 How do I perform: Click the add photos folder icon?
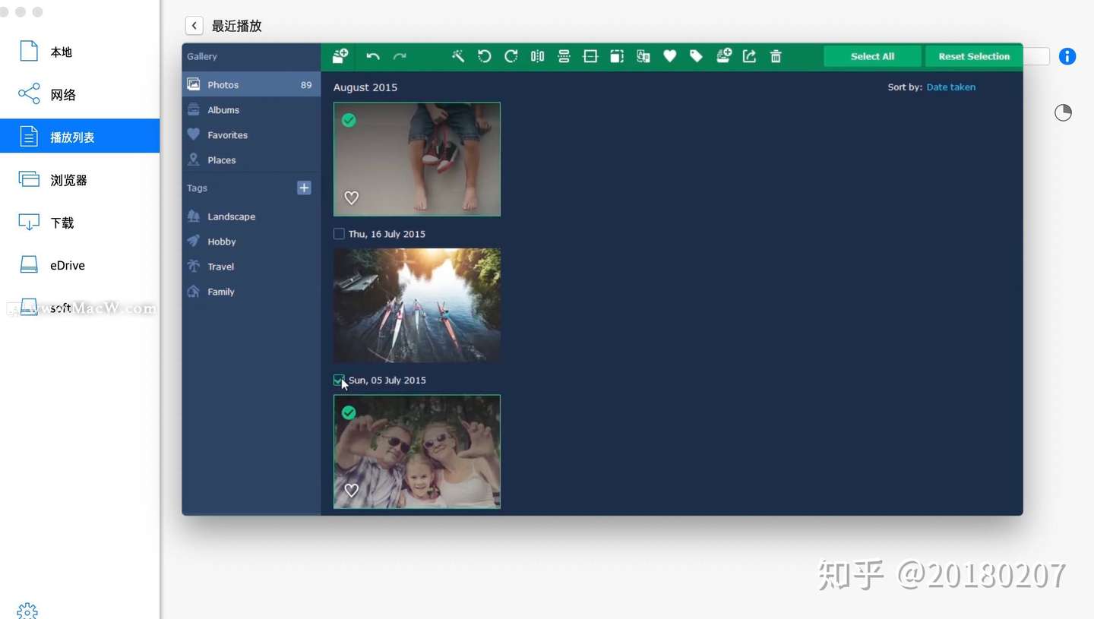340,56
